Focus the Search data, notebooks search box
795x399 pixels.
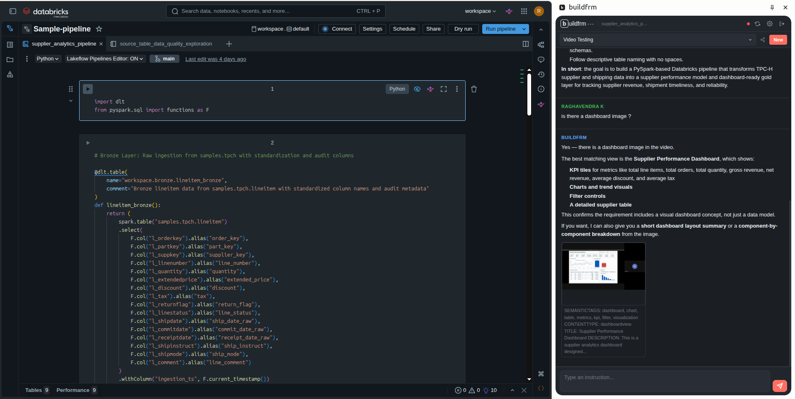[276, 11]
